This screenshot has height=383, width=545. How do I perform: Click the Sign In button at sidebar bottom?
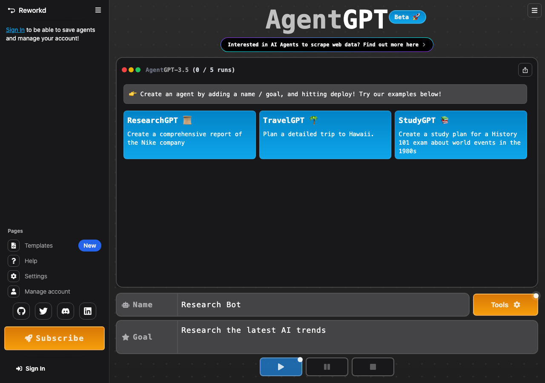point(31,369)
